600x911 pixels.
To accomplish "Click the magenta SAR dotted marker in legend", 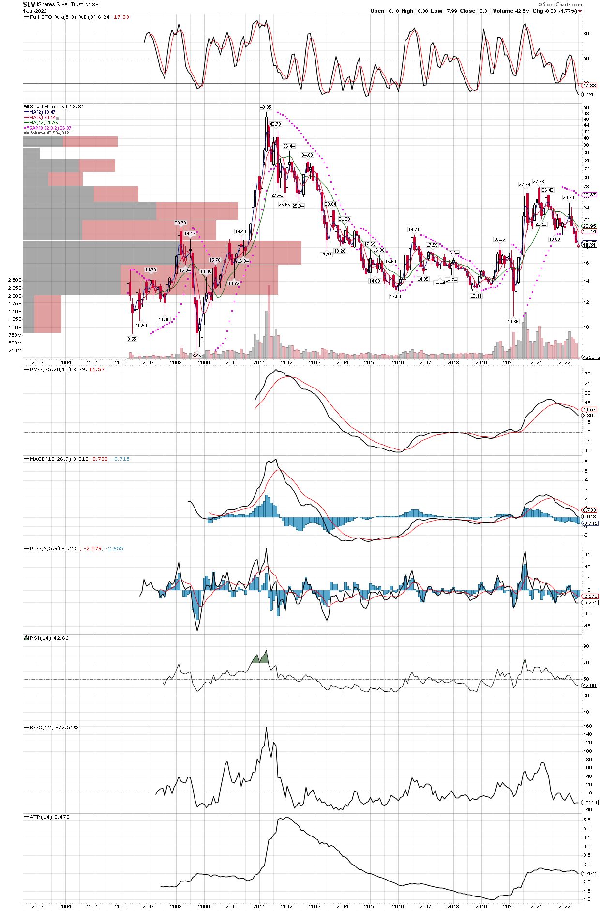I will (26, 128).
